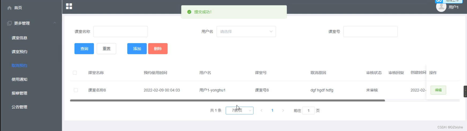Click cell dgf hgdf hdfg
Viewport: 467px width, 131px height.
[x=322, y=90]
